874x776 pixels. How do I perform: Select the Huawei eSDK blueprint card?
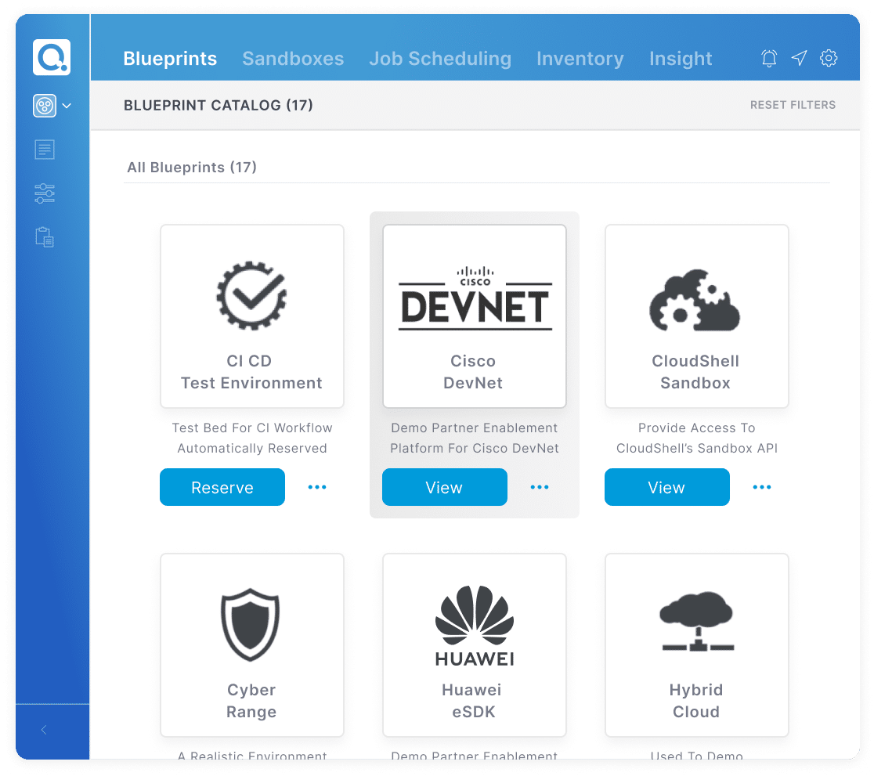pos(475,644)
